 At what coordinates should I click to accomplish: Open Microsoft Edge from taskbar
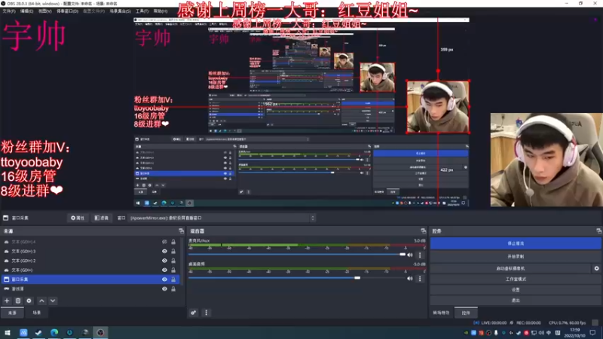point(54,332)
